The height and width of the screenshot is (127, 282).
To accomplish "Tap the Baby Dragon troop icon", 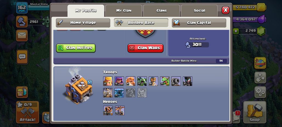I will [x=165, y=81].
